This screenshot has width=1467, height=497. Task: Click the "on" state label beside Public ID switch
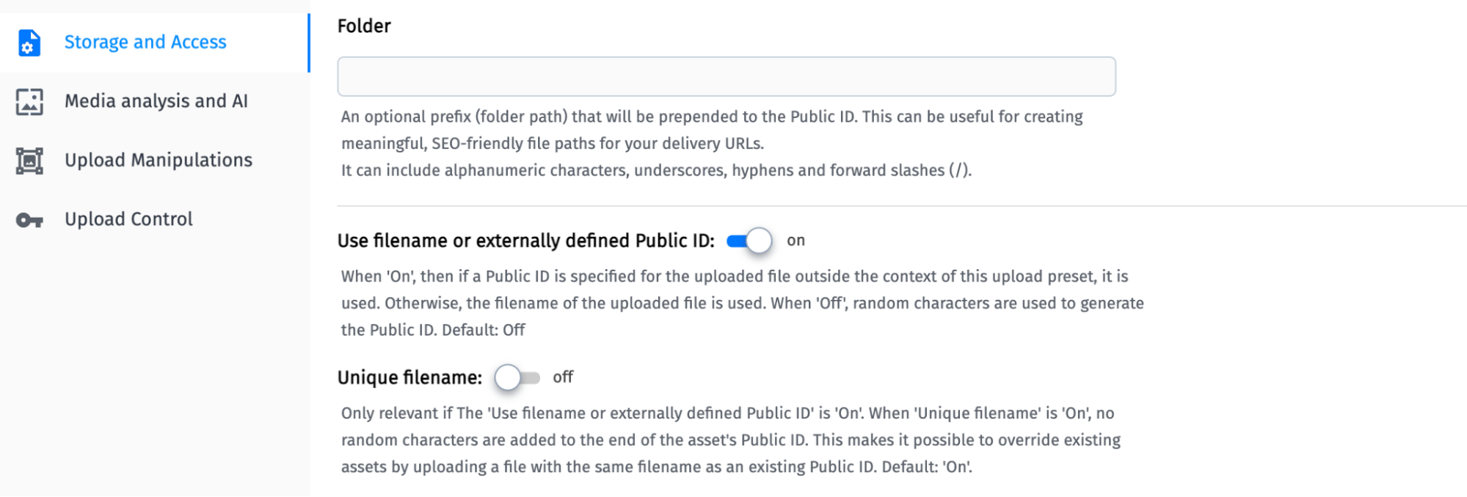point(796,240)
